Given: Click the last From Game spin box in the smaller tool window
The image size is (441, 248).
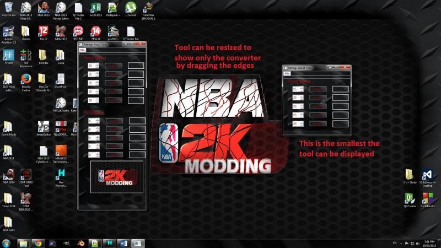Looking at the screenshot, I should (298, 123).
